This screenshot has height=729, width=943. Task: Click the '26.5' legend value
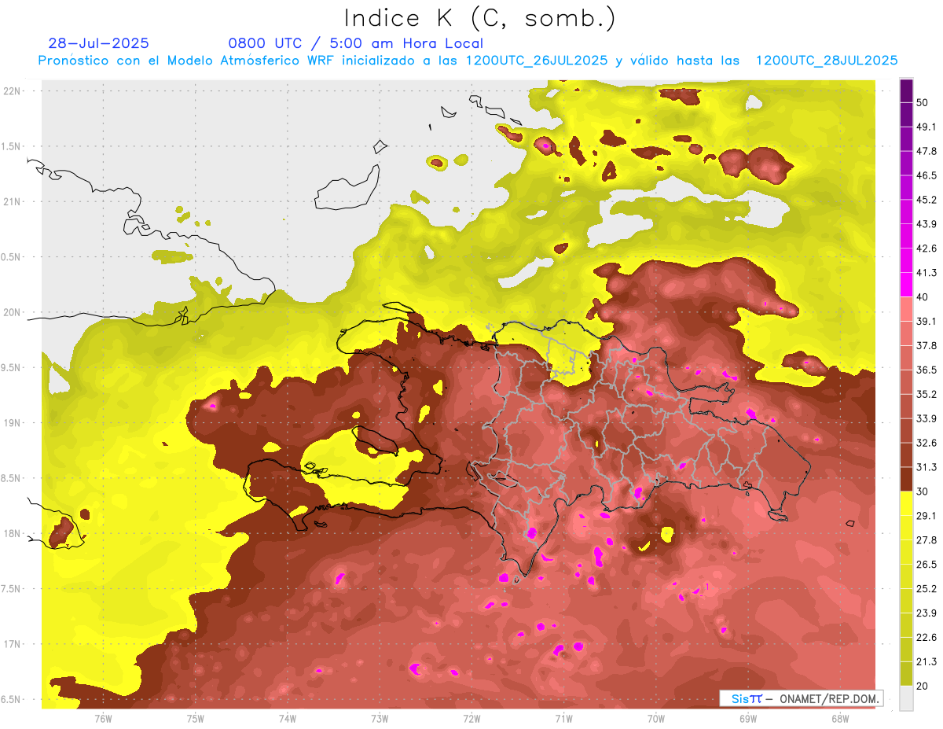pyautogui.click(x=926, y=565)
